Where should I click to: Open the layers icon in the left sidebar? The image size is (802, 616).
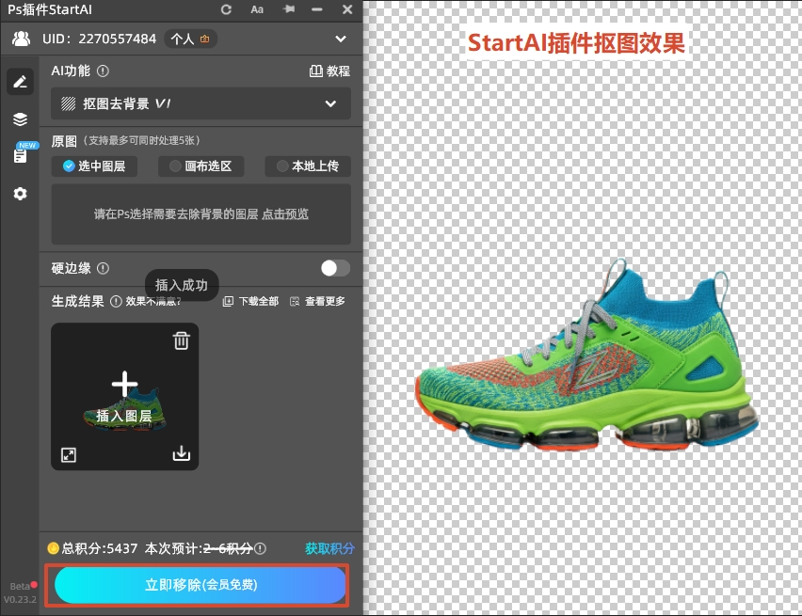click(x=20, y=118)
